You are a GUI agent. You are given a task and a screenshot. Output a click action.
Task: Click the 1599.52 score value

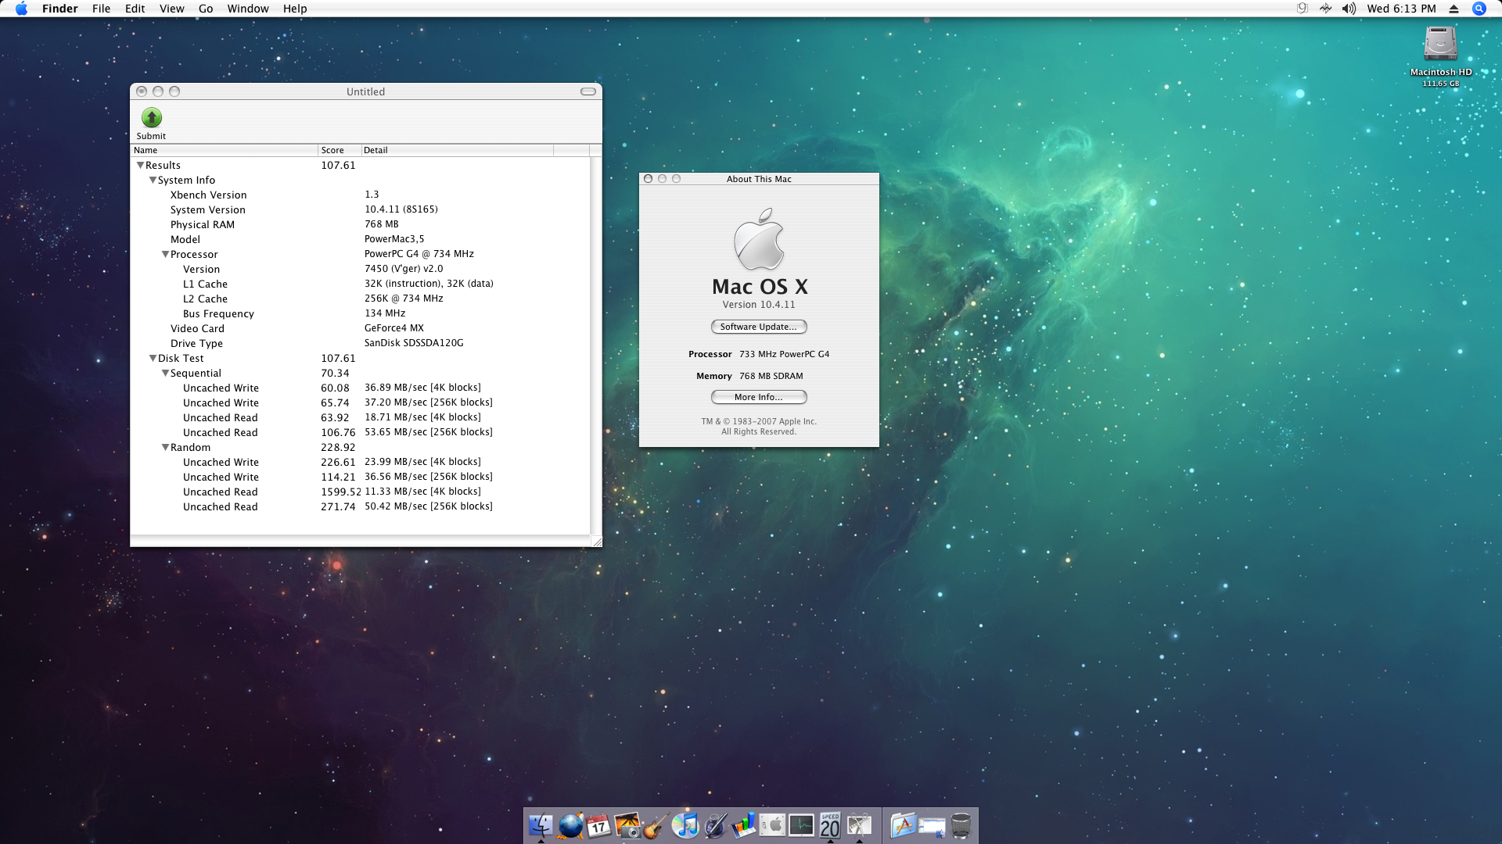pos(340,492)
